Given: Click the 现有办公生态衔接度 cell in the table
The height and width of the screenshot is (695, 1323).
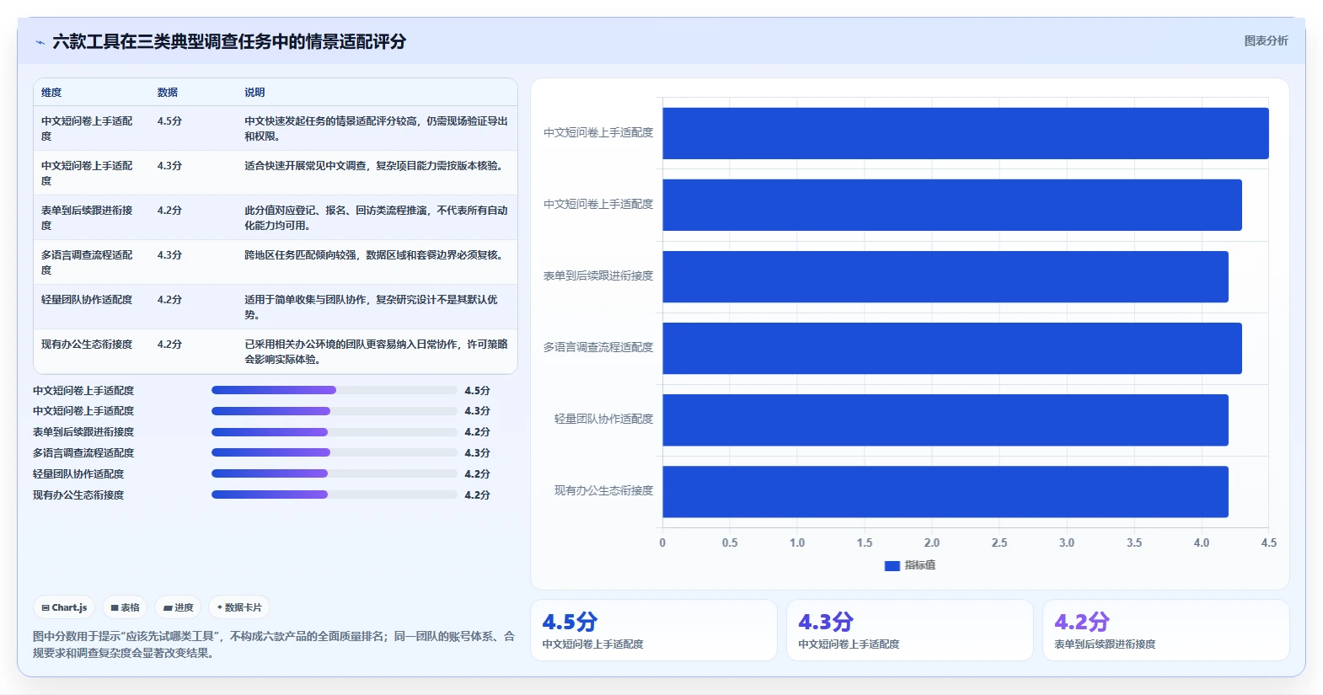Looking at the screenshot, I should coord(87,345).
